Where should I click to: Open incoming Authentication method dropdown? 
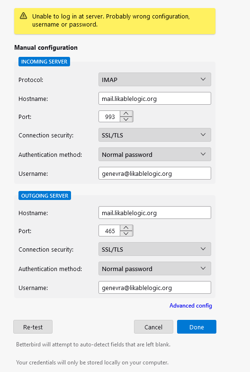155,154
